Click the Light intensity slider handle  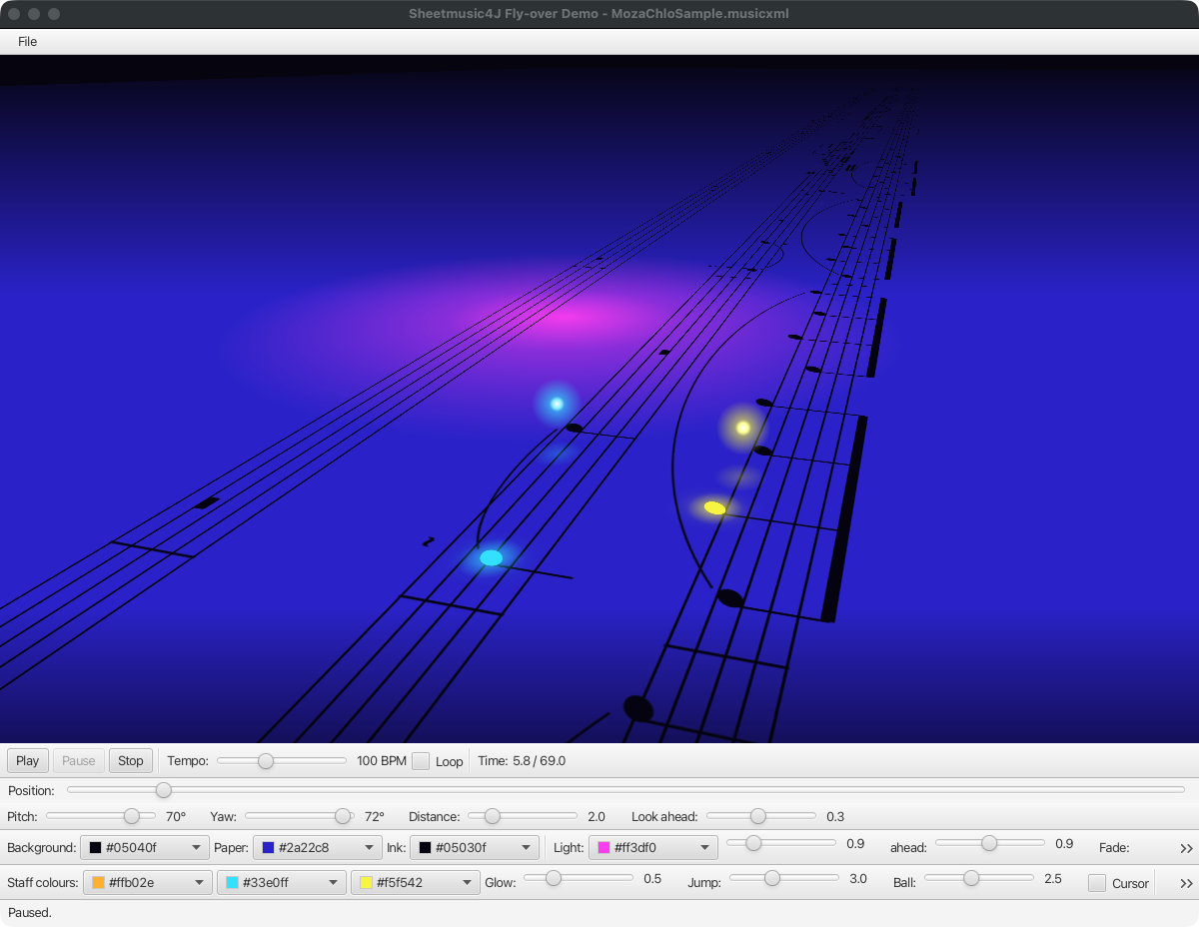point(753,843)
